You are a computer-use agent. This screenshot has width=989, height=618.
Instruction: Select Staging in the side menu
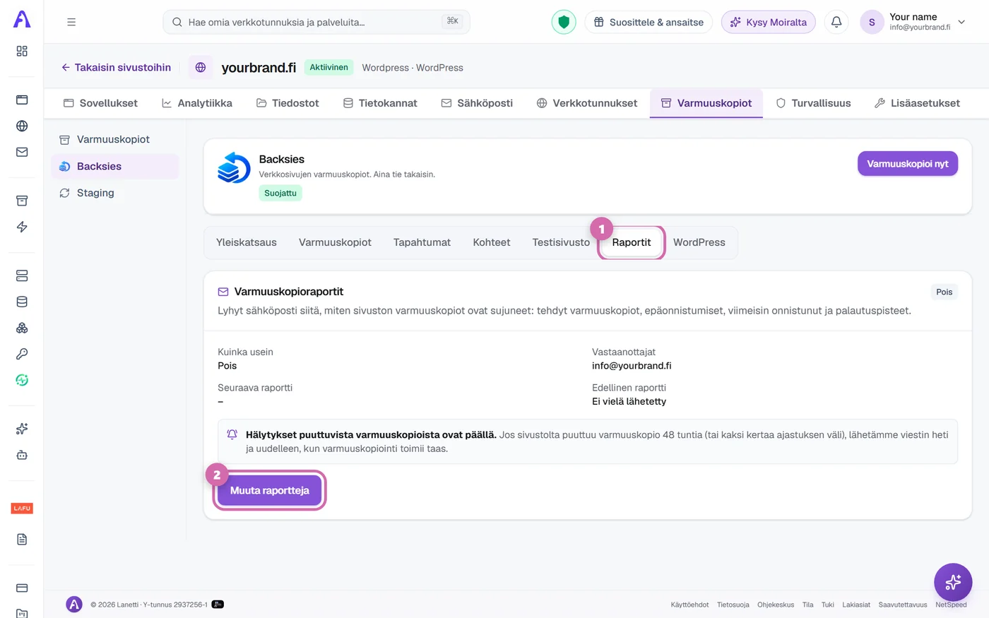coord(115,193)
